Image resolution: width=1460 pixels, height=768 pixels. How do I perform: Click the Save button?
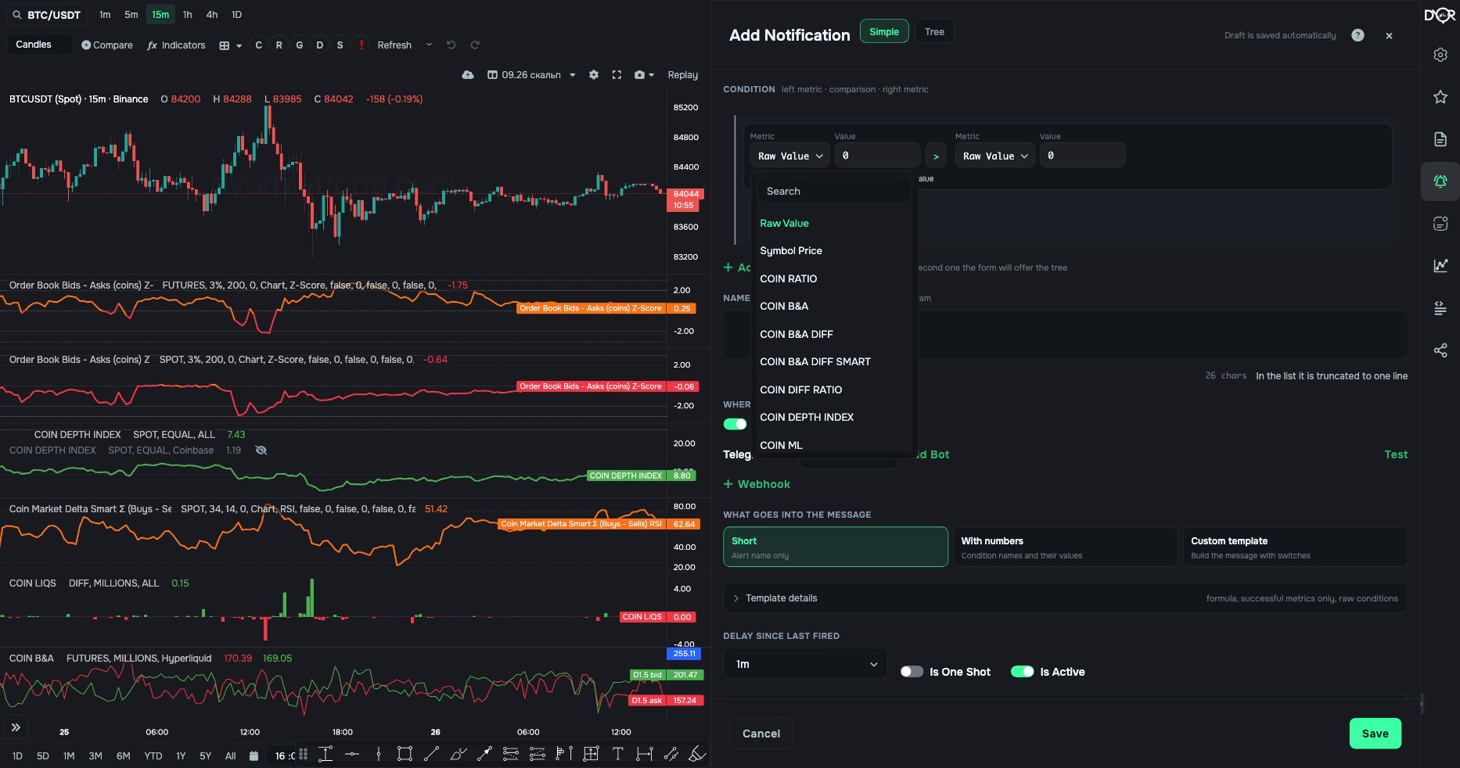click(1375, 734)
